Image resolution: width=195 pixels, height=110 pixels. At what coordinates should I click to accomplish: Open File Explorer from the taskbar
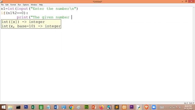(10, 107)
